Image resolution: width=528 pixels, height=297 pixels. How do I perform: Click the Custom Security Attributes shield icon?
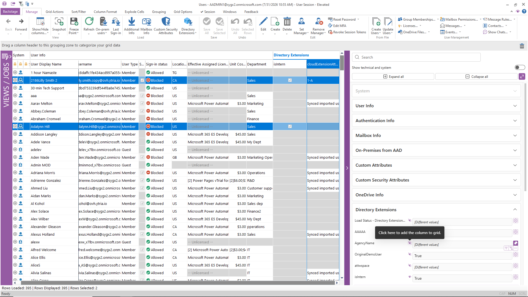click(x=166, y=22)
